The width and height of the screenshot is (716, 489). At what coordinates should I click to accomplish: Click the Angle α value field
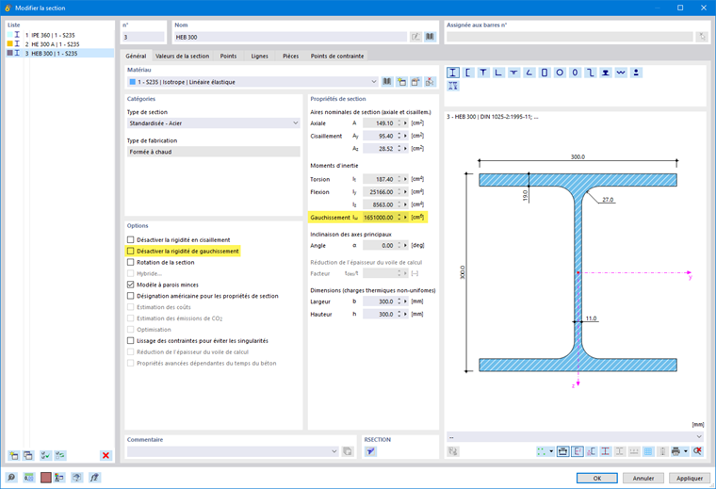pyautogui.click(x=379, y=245)
